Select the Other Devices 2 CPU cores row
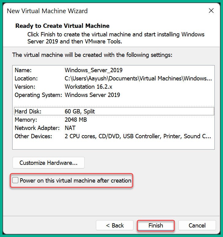223x237 pixels. coord(114,136)
